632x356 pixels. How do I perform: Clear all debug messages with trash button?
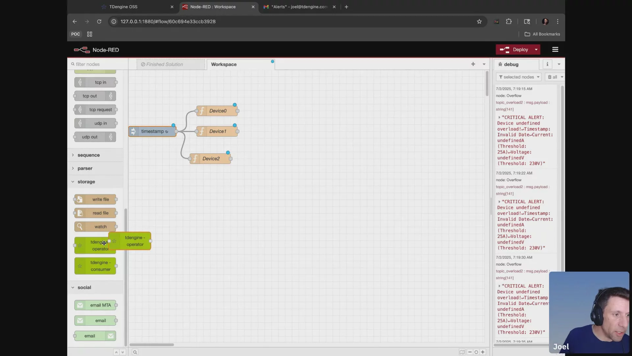point(552,77)
